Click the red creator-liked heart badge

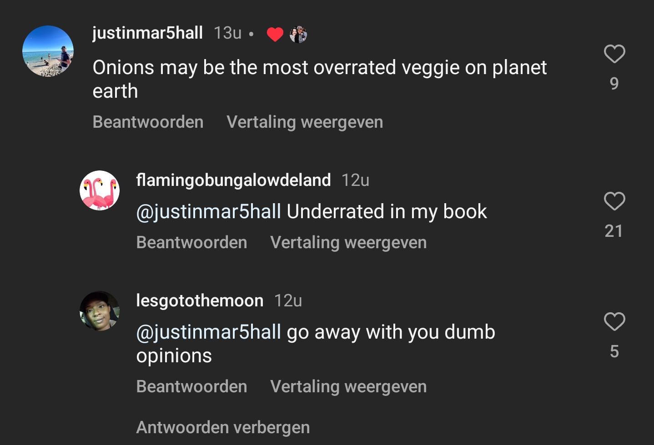(x=275, y=34)
